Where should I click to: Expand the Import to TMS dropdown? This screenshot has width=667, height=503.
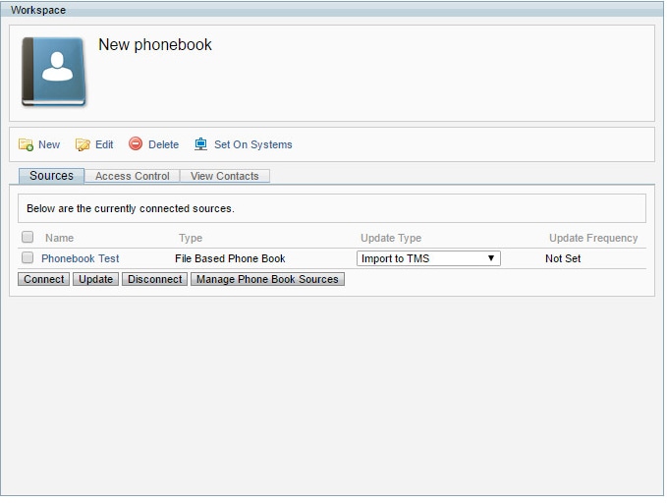point(428,258)
